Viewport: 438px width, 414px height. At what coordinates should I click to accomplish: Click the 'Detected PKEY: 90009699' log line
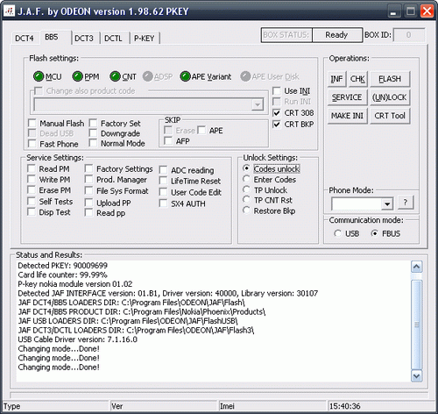click(63, 266)
